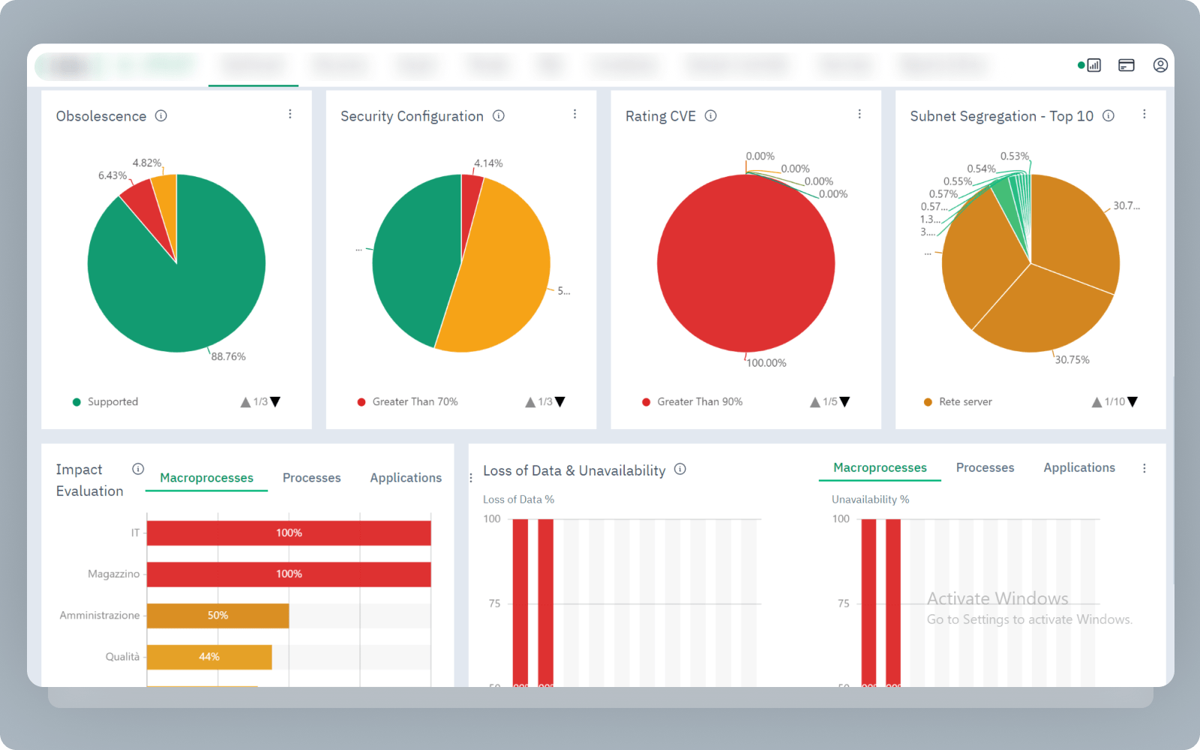Open Security Configuration card options menu
Viewport: 1200px width, 750px height.
pyautogui.click(x=575, y=114)
